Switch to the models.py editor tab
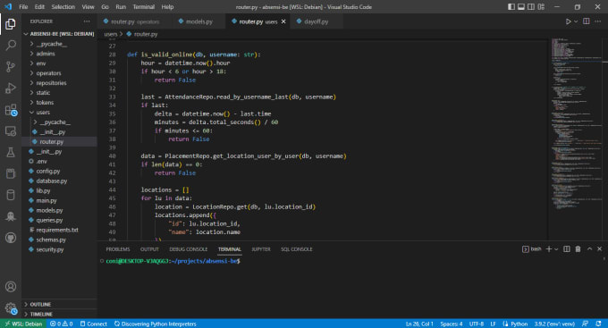Image resolution: width=608 pixels, height=328 pixels. click(199, 21)
